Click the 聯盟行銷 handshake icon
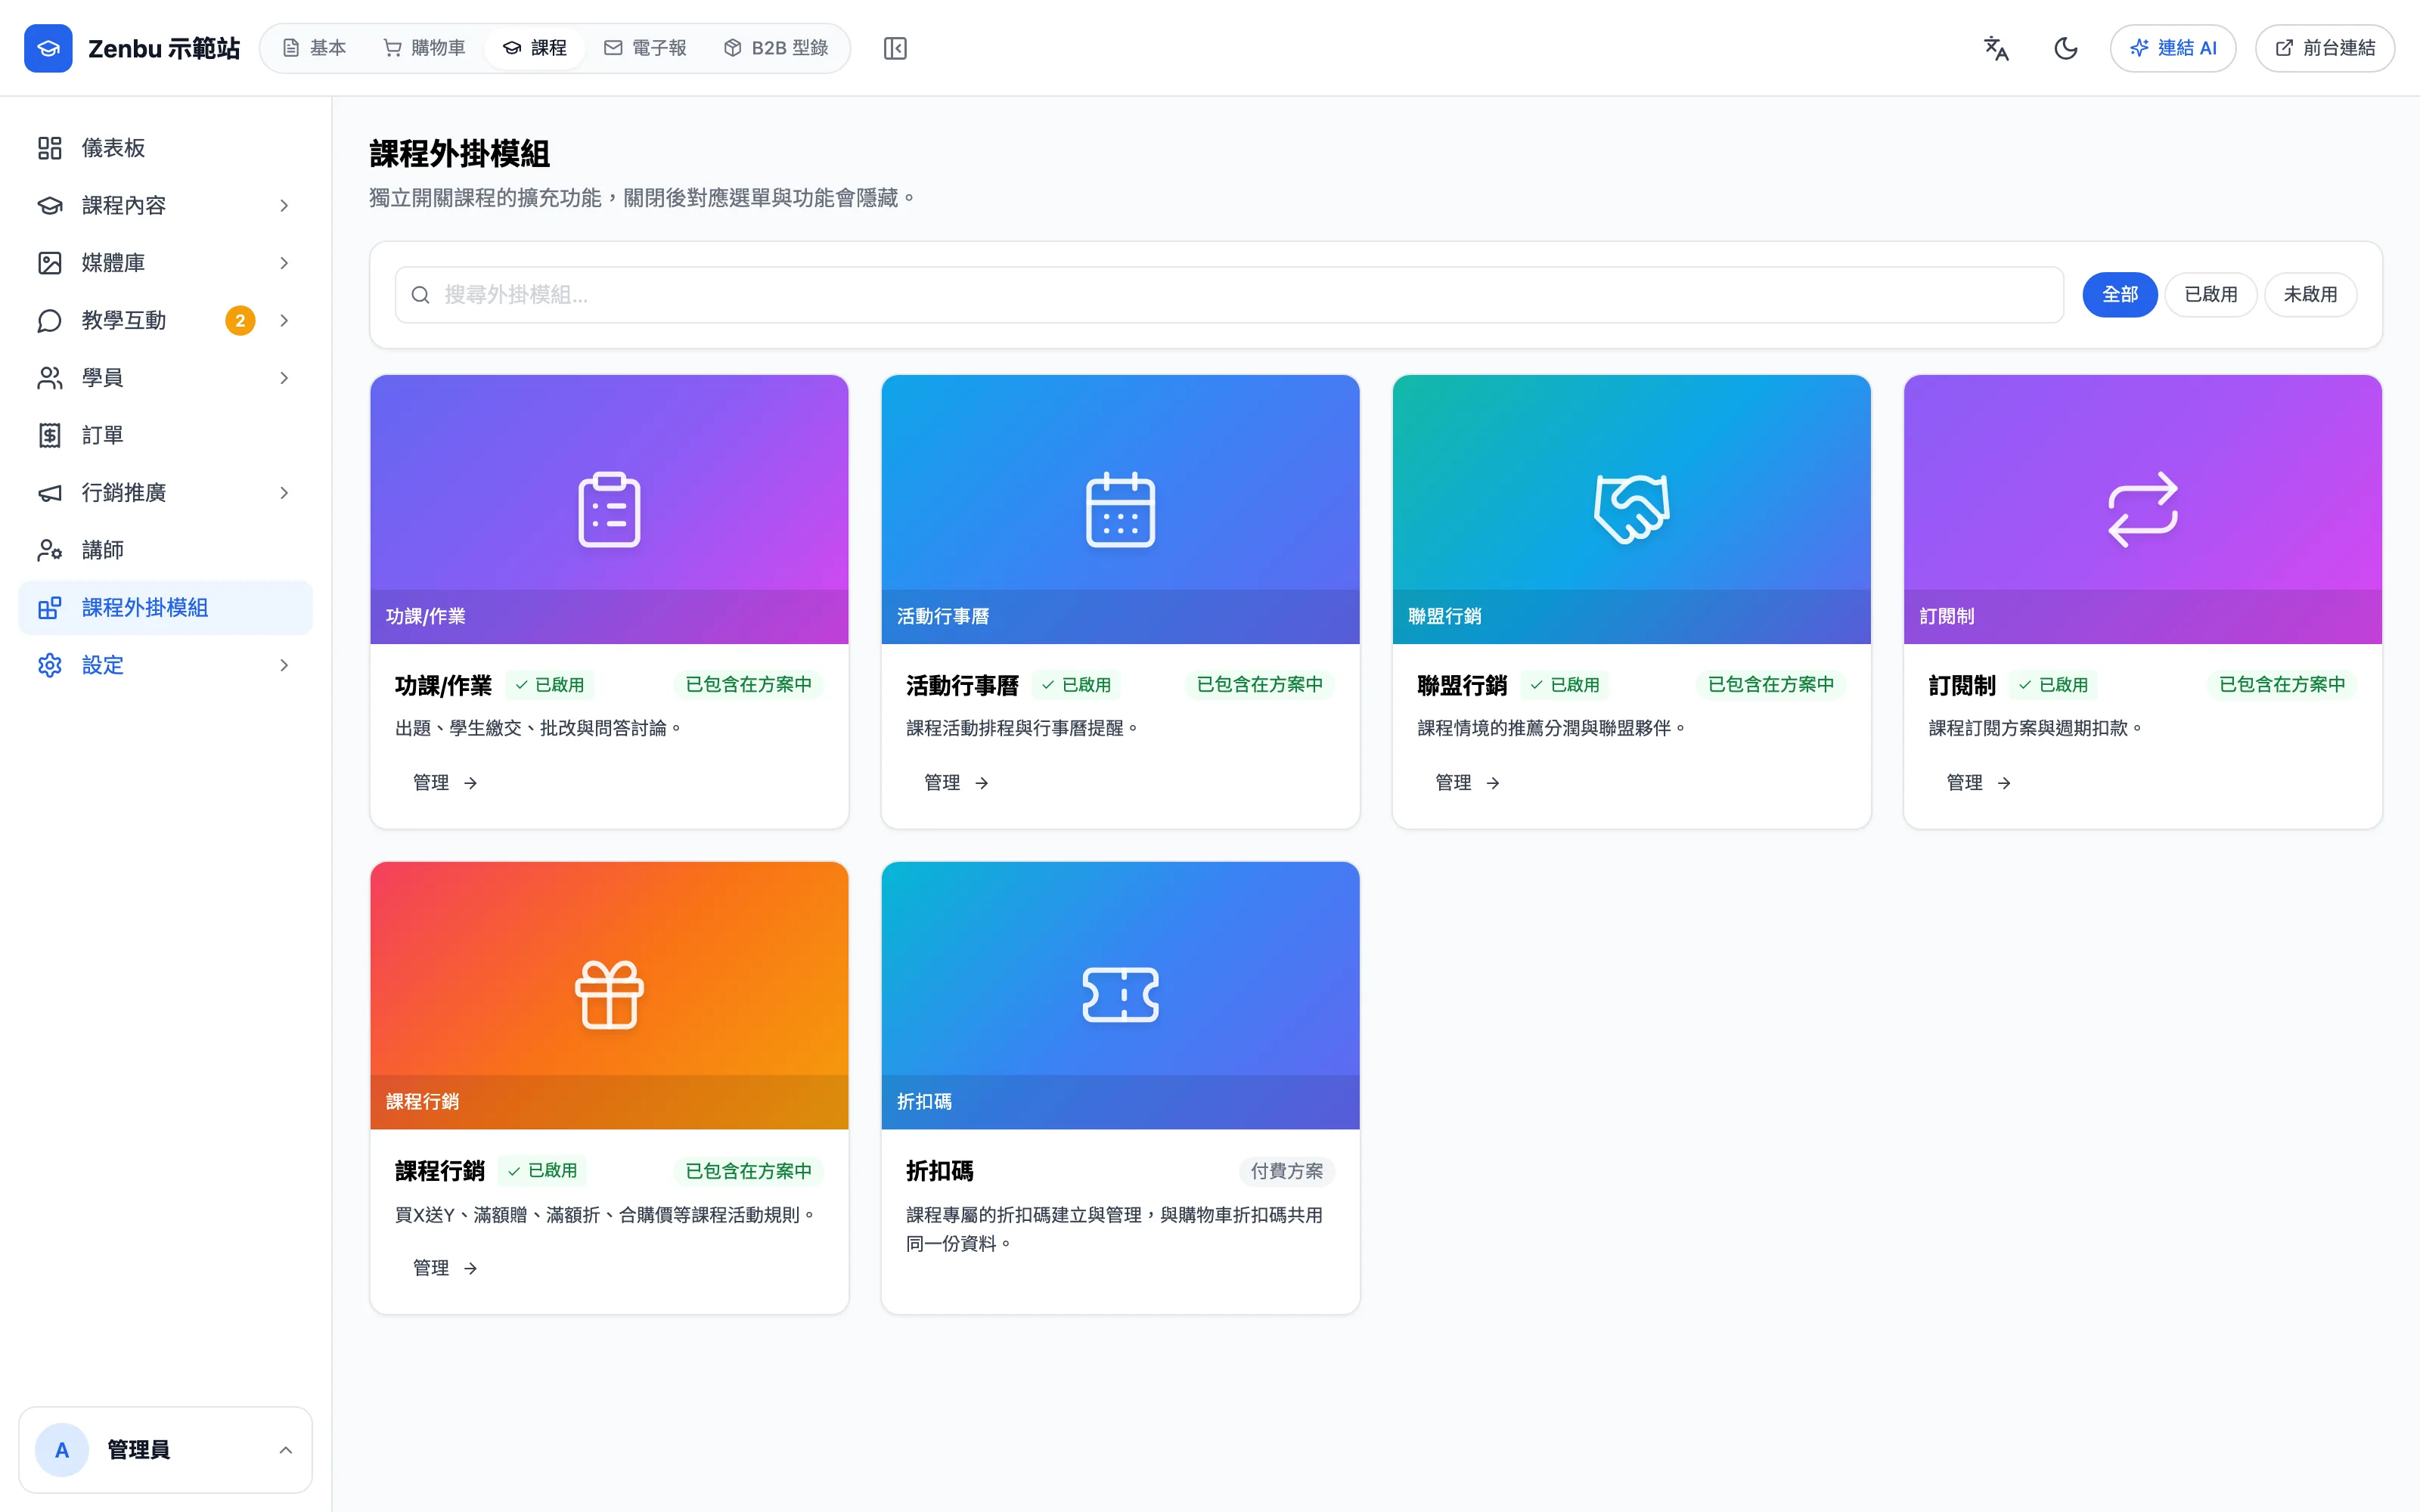Screen dimensions: 2420x1512 click(x=1631, y=509)
